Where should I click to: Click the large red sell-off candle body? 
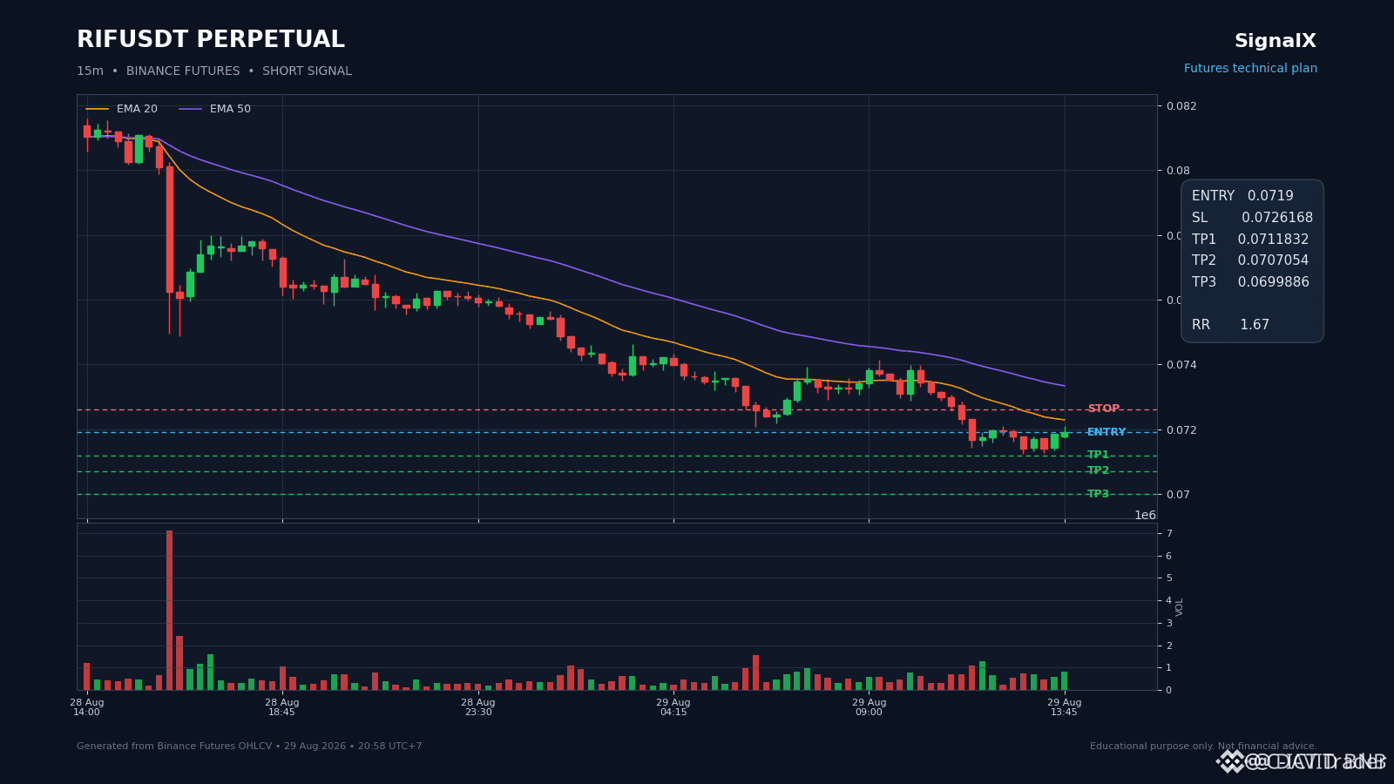[x=170, y=229]
